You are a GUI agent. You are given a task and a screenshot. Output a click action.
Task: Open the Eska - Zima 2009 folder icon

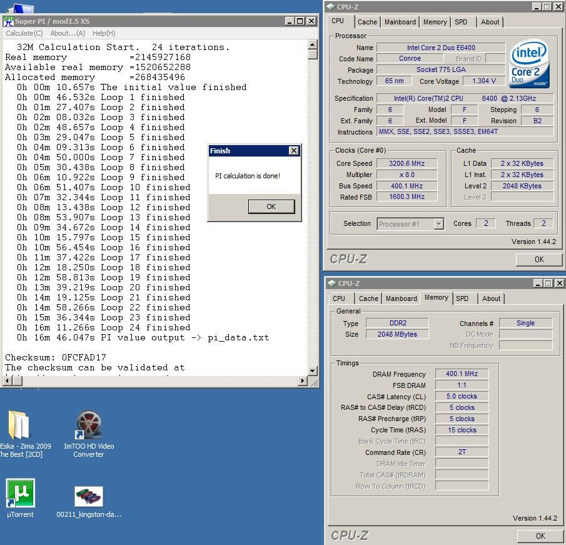pyautogui.click(x=19, y=425)
